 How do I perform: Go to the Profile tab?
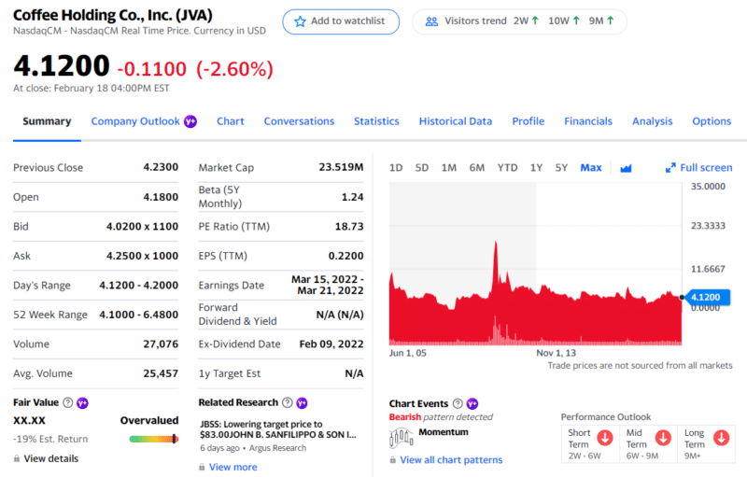pos(528,121)
